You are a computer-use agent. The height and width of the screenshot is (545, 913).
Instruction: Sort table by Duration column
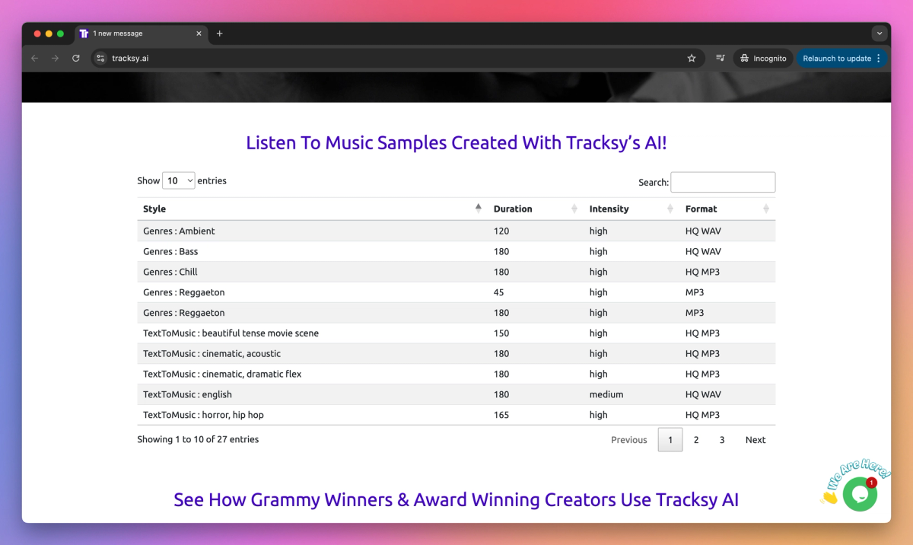click(x=536, y=209)
